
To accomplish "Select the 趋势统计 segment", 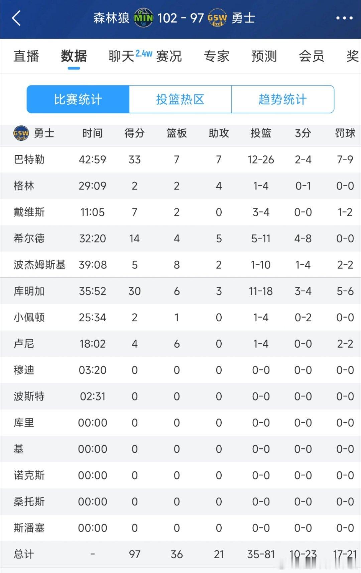I will (x=283, y=99).
